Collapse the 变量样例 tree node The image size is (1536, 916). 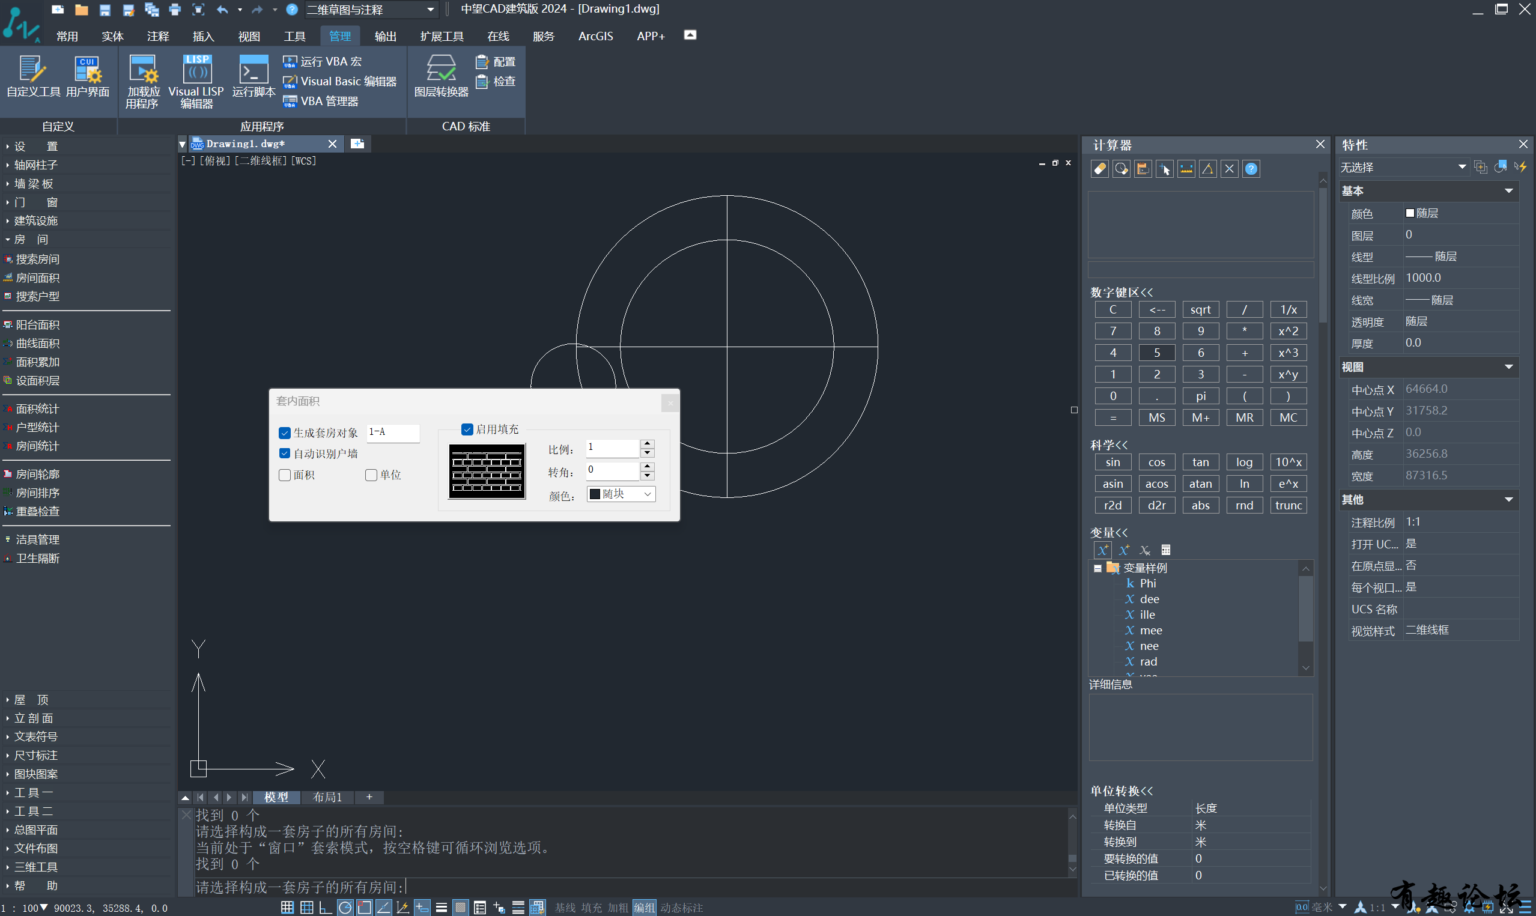(x=1098, y=568)
